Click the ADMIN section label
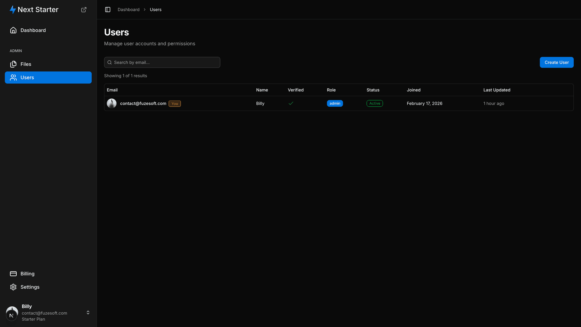 16,51
